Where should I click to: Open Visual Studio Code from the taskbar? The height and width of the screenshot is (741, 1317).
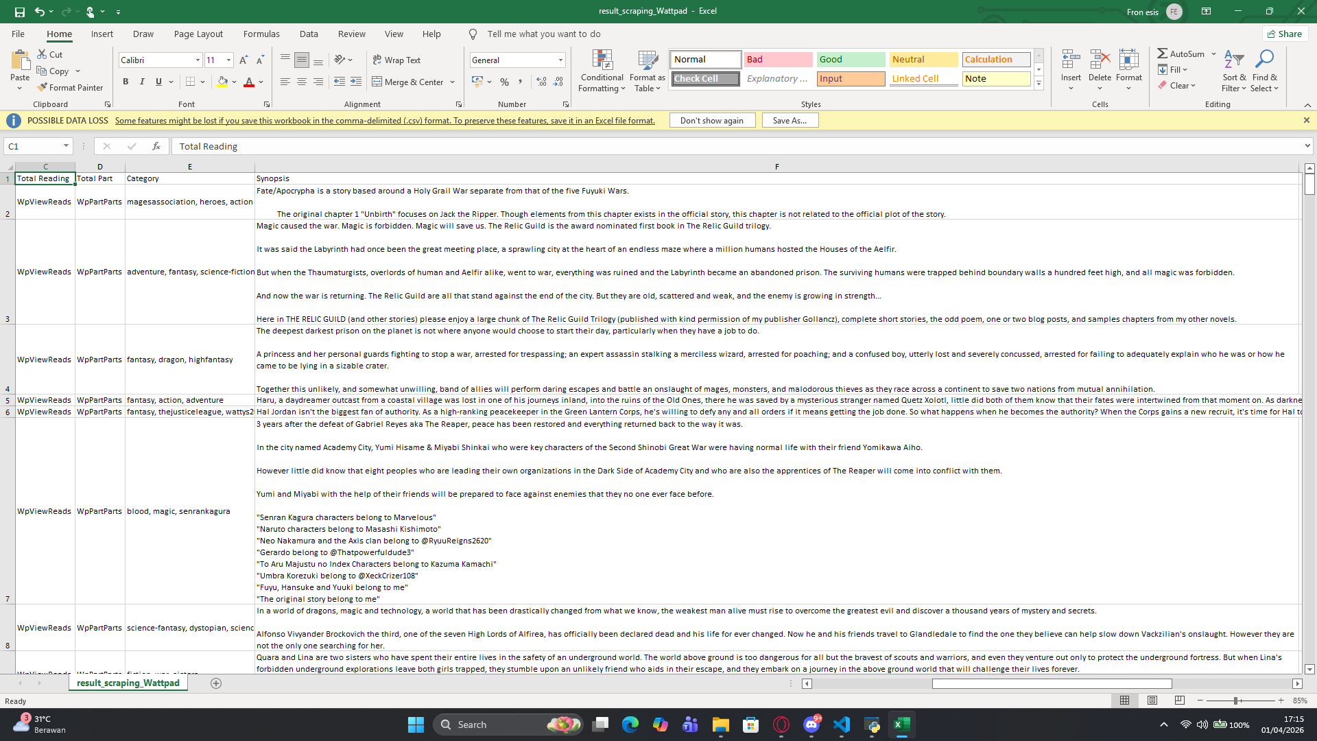click(842, 725)
